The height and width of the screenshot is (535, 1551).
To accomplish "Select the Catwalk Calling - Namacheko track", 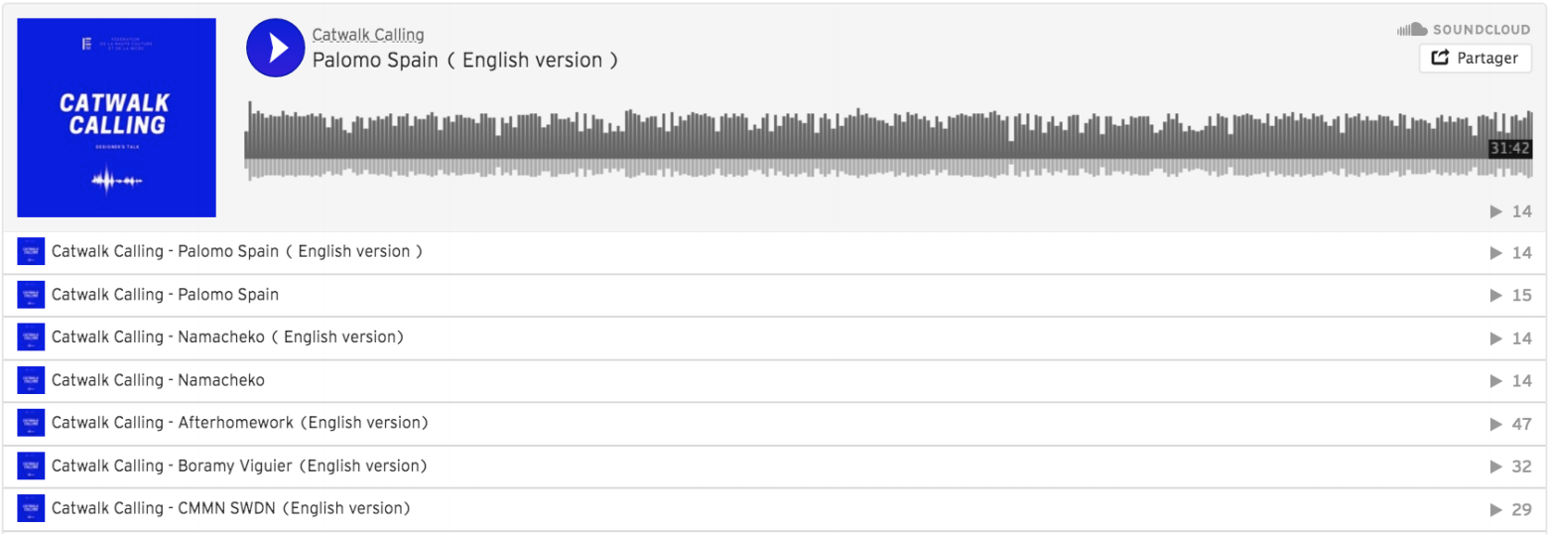I will point(775,380).
